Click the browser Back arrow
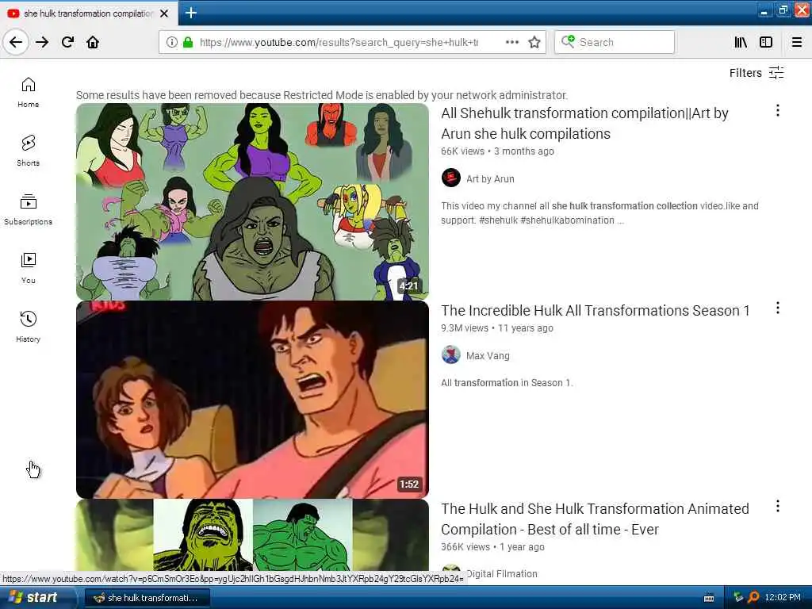Screen dimensions: 812x609 point(16,42)
